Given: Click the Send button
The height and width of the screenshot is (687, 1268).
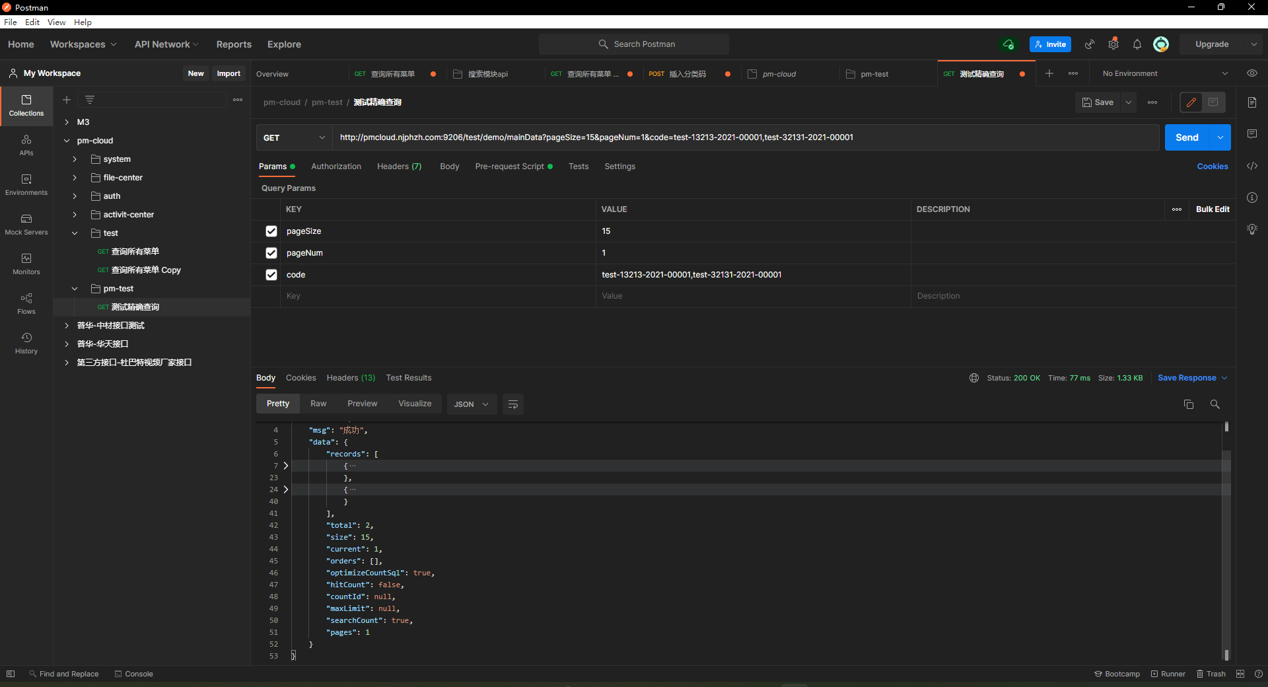Looking at the screenshot, I should coord(1187,137).
